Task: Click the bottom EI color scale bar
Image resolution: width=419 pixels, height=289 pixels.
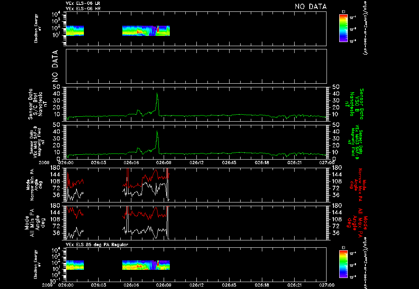Action: click(343, 264)
